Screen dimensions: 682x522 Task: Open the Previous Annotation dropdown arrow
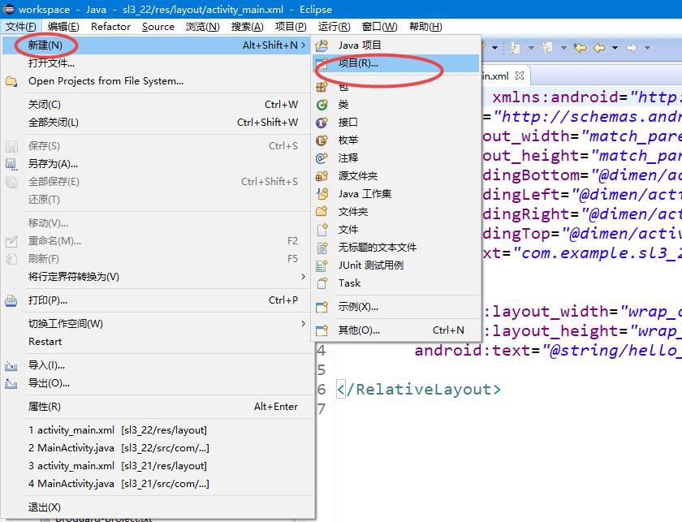pyautogui.click(x=563, y=48)
